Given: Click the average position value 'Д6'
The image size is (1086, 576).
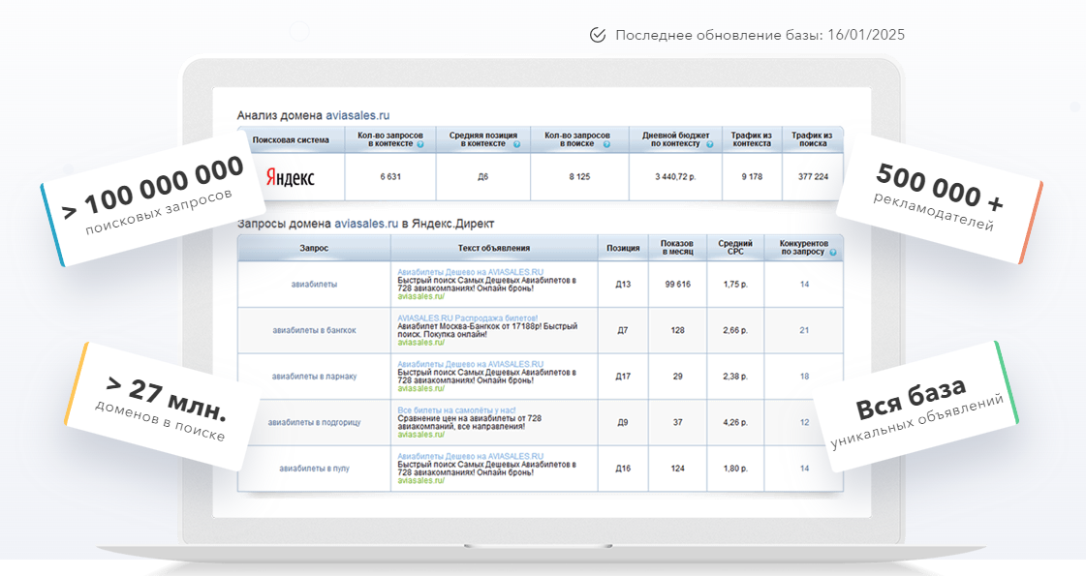Looking at the screenshot, I should [x=482, y=177].
